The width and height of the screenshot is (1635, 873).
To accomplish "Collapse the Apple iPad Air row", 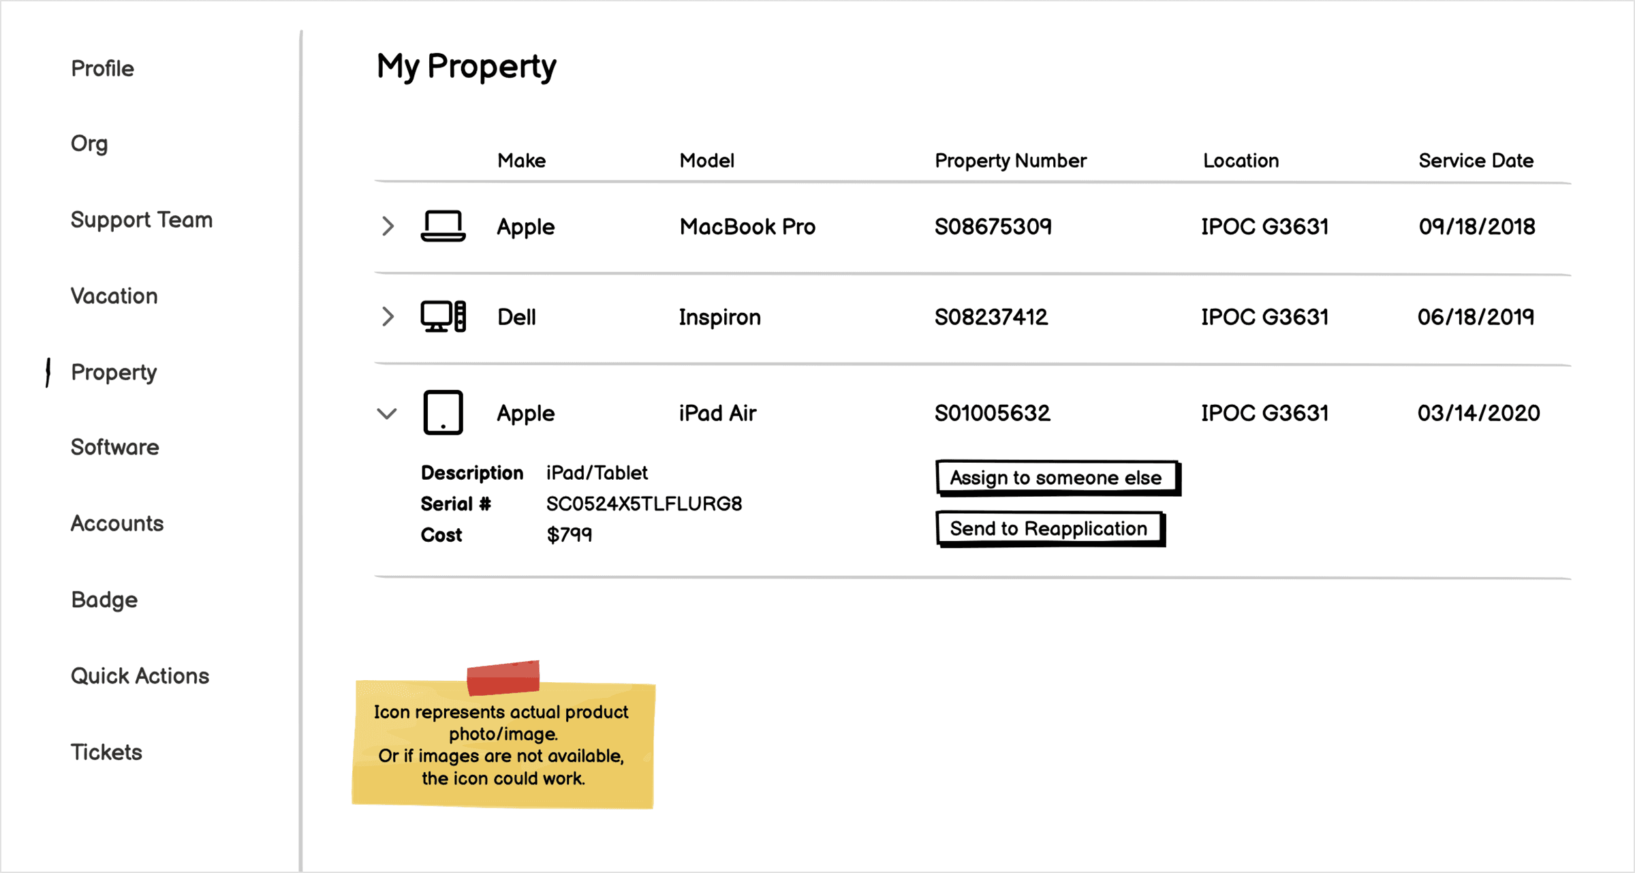I will click(387, 412).
